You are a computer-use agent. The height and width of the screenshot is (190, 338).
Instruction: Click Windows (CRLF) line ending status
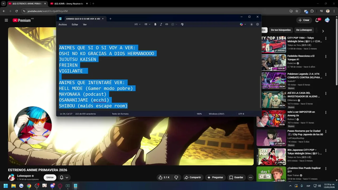(x=216, y=114)
